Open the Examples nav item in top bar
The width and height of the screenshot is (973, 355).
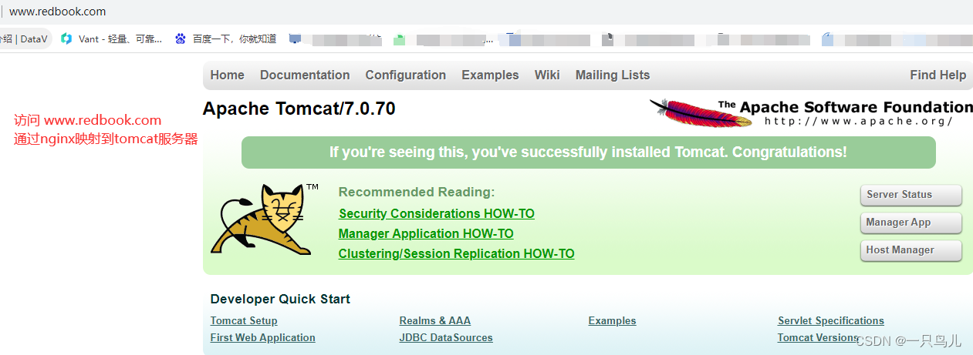490,75
